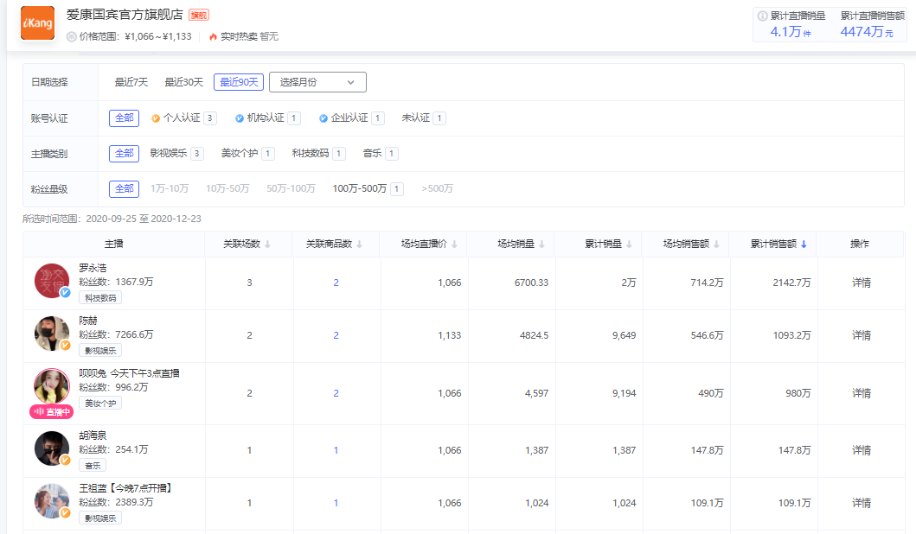Sort by cumulative sales amount blue arrow
Viewport: 916px width, 534px height.
point(804,244)
